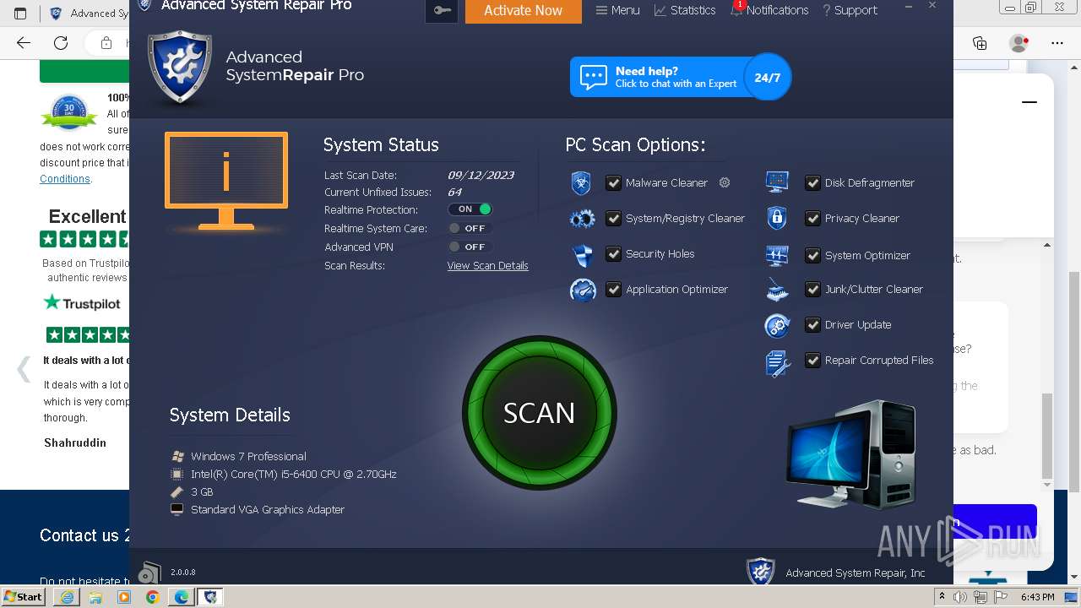Uncheck Repair Corrupted Files checkbox
Screen dimensions: 1081x608
tap(812, 360)
